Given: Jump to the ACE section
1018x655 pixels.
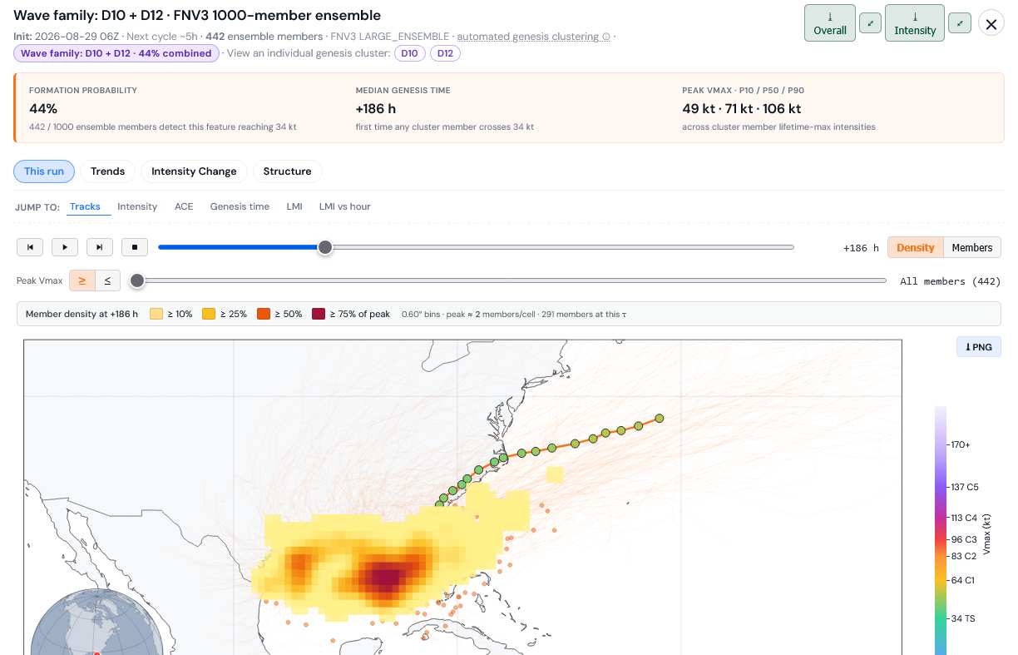Looking at the screenshot, I should tap(184, 206).
